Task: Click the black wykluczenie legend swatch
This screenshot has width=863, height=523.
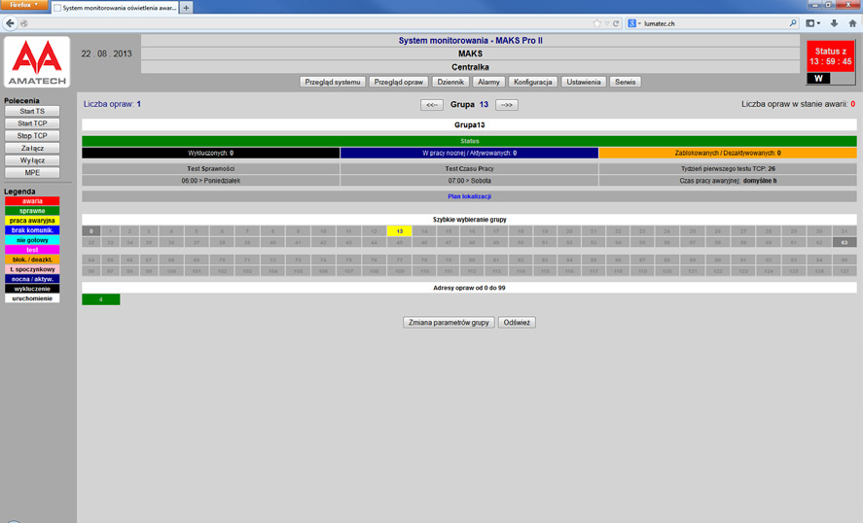Action: 32,289
